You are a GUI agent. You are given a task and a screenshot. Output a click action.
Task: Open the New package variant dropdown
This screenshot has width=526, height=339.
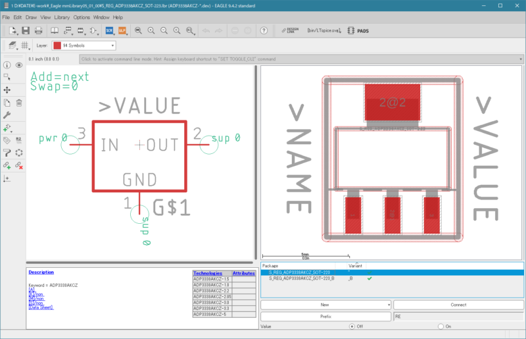[x=389, y=305]
